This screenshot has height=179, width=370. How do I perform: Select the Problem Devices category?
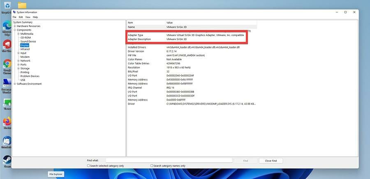30,76
